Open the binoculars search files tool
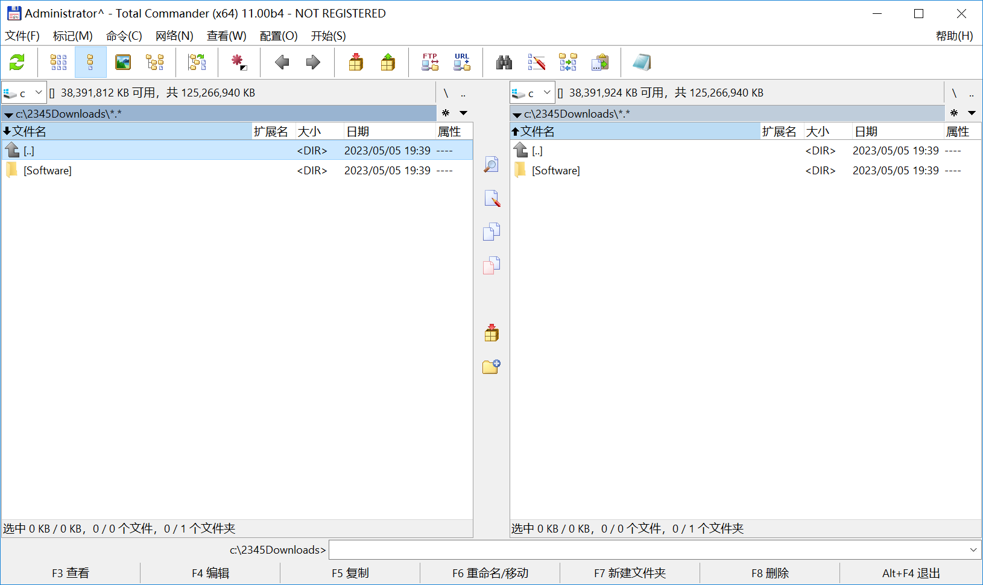This screenshot has width=983, height=585. coord(504,62)
